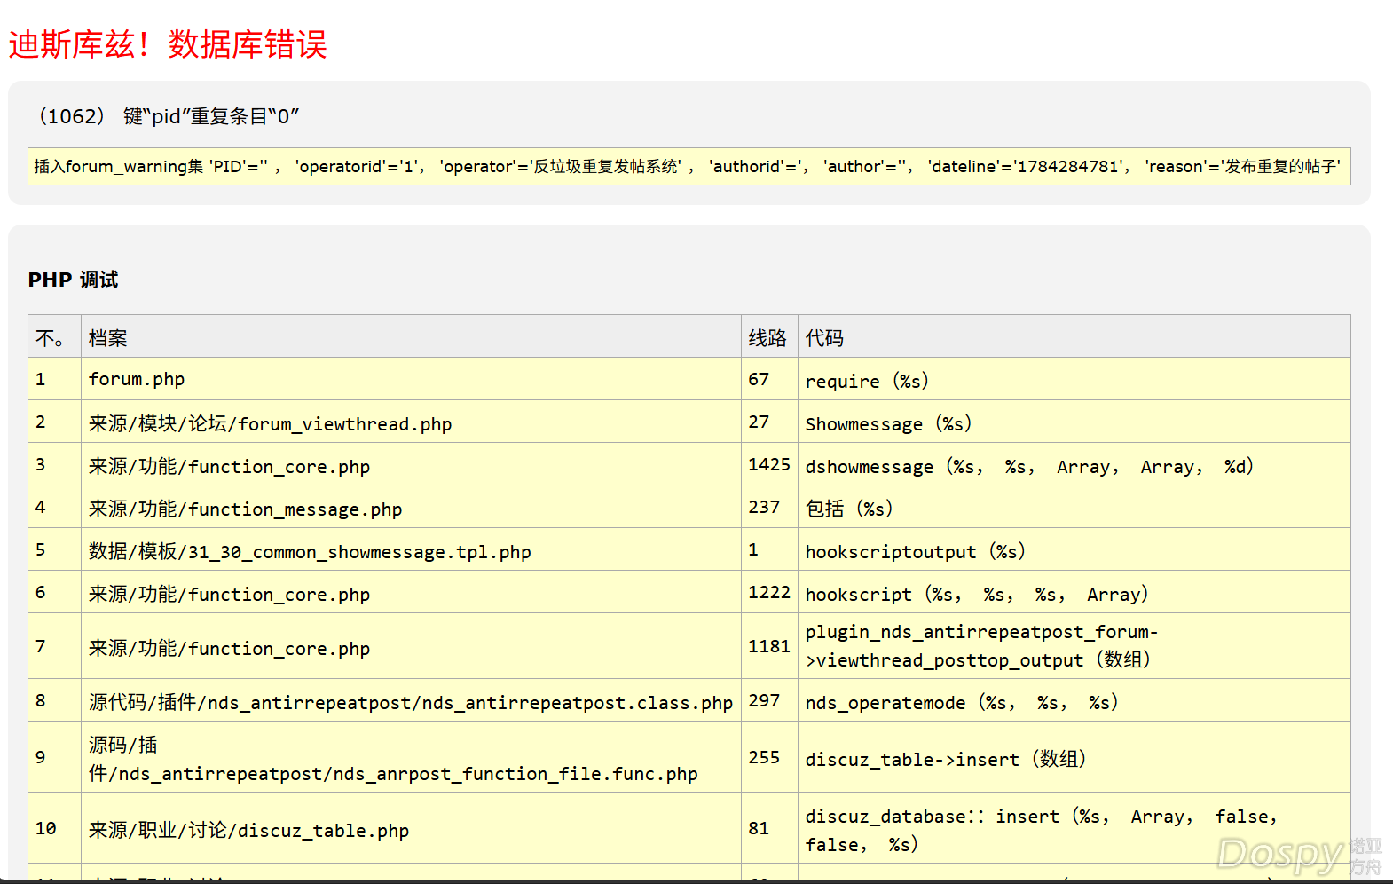Select the nds_anrpost_function_file.func.php file cell

coord(411,757)
